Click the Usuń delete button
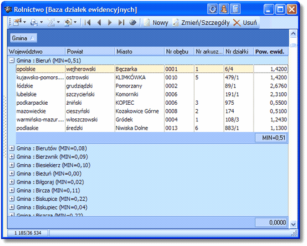 point(245,22)
